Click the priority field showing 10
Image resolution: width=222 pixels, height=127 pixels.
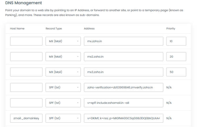(176, 41)
